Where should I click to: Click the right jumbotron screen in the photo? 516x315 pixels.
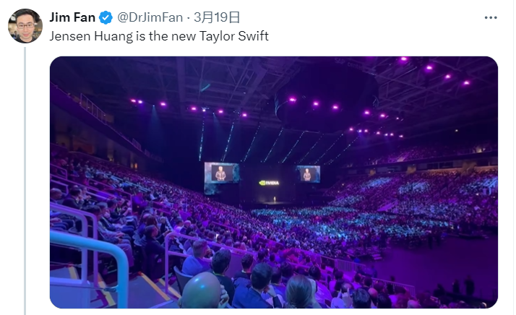[x=308, y=174]
